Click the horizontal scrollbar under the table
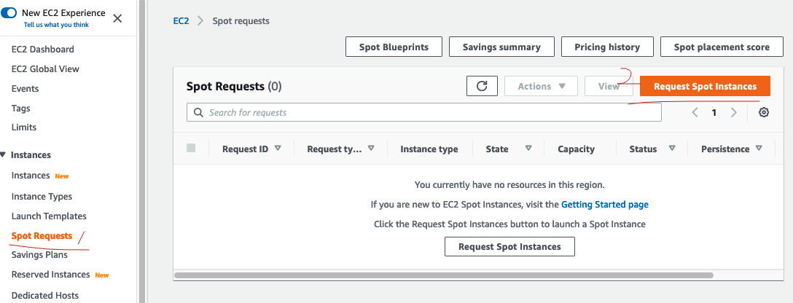This screenshot has width=793, height=303. 444,276
